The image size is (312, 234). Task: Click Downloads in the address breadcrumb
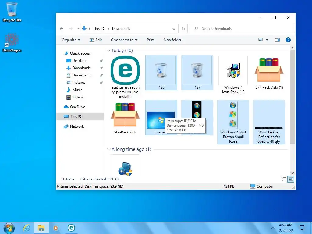(x=121, y=29)
